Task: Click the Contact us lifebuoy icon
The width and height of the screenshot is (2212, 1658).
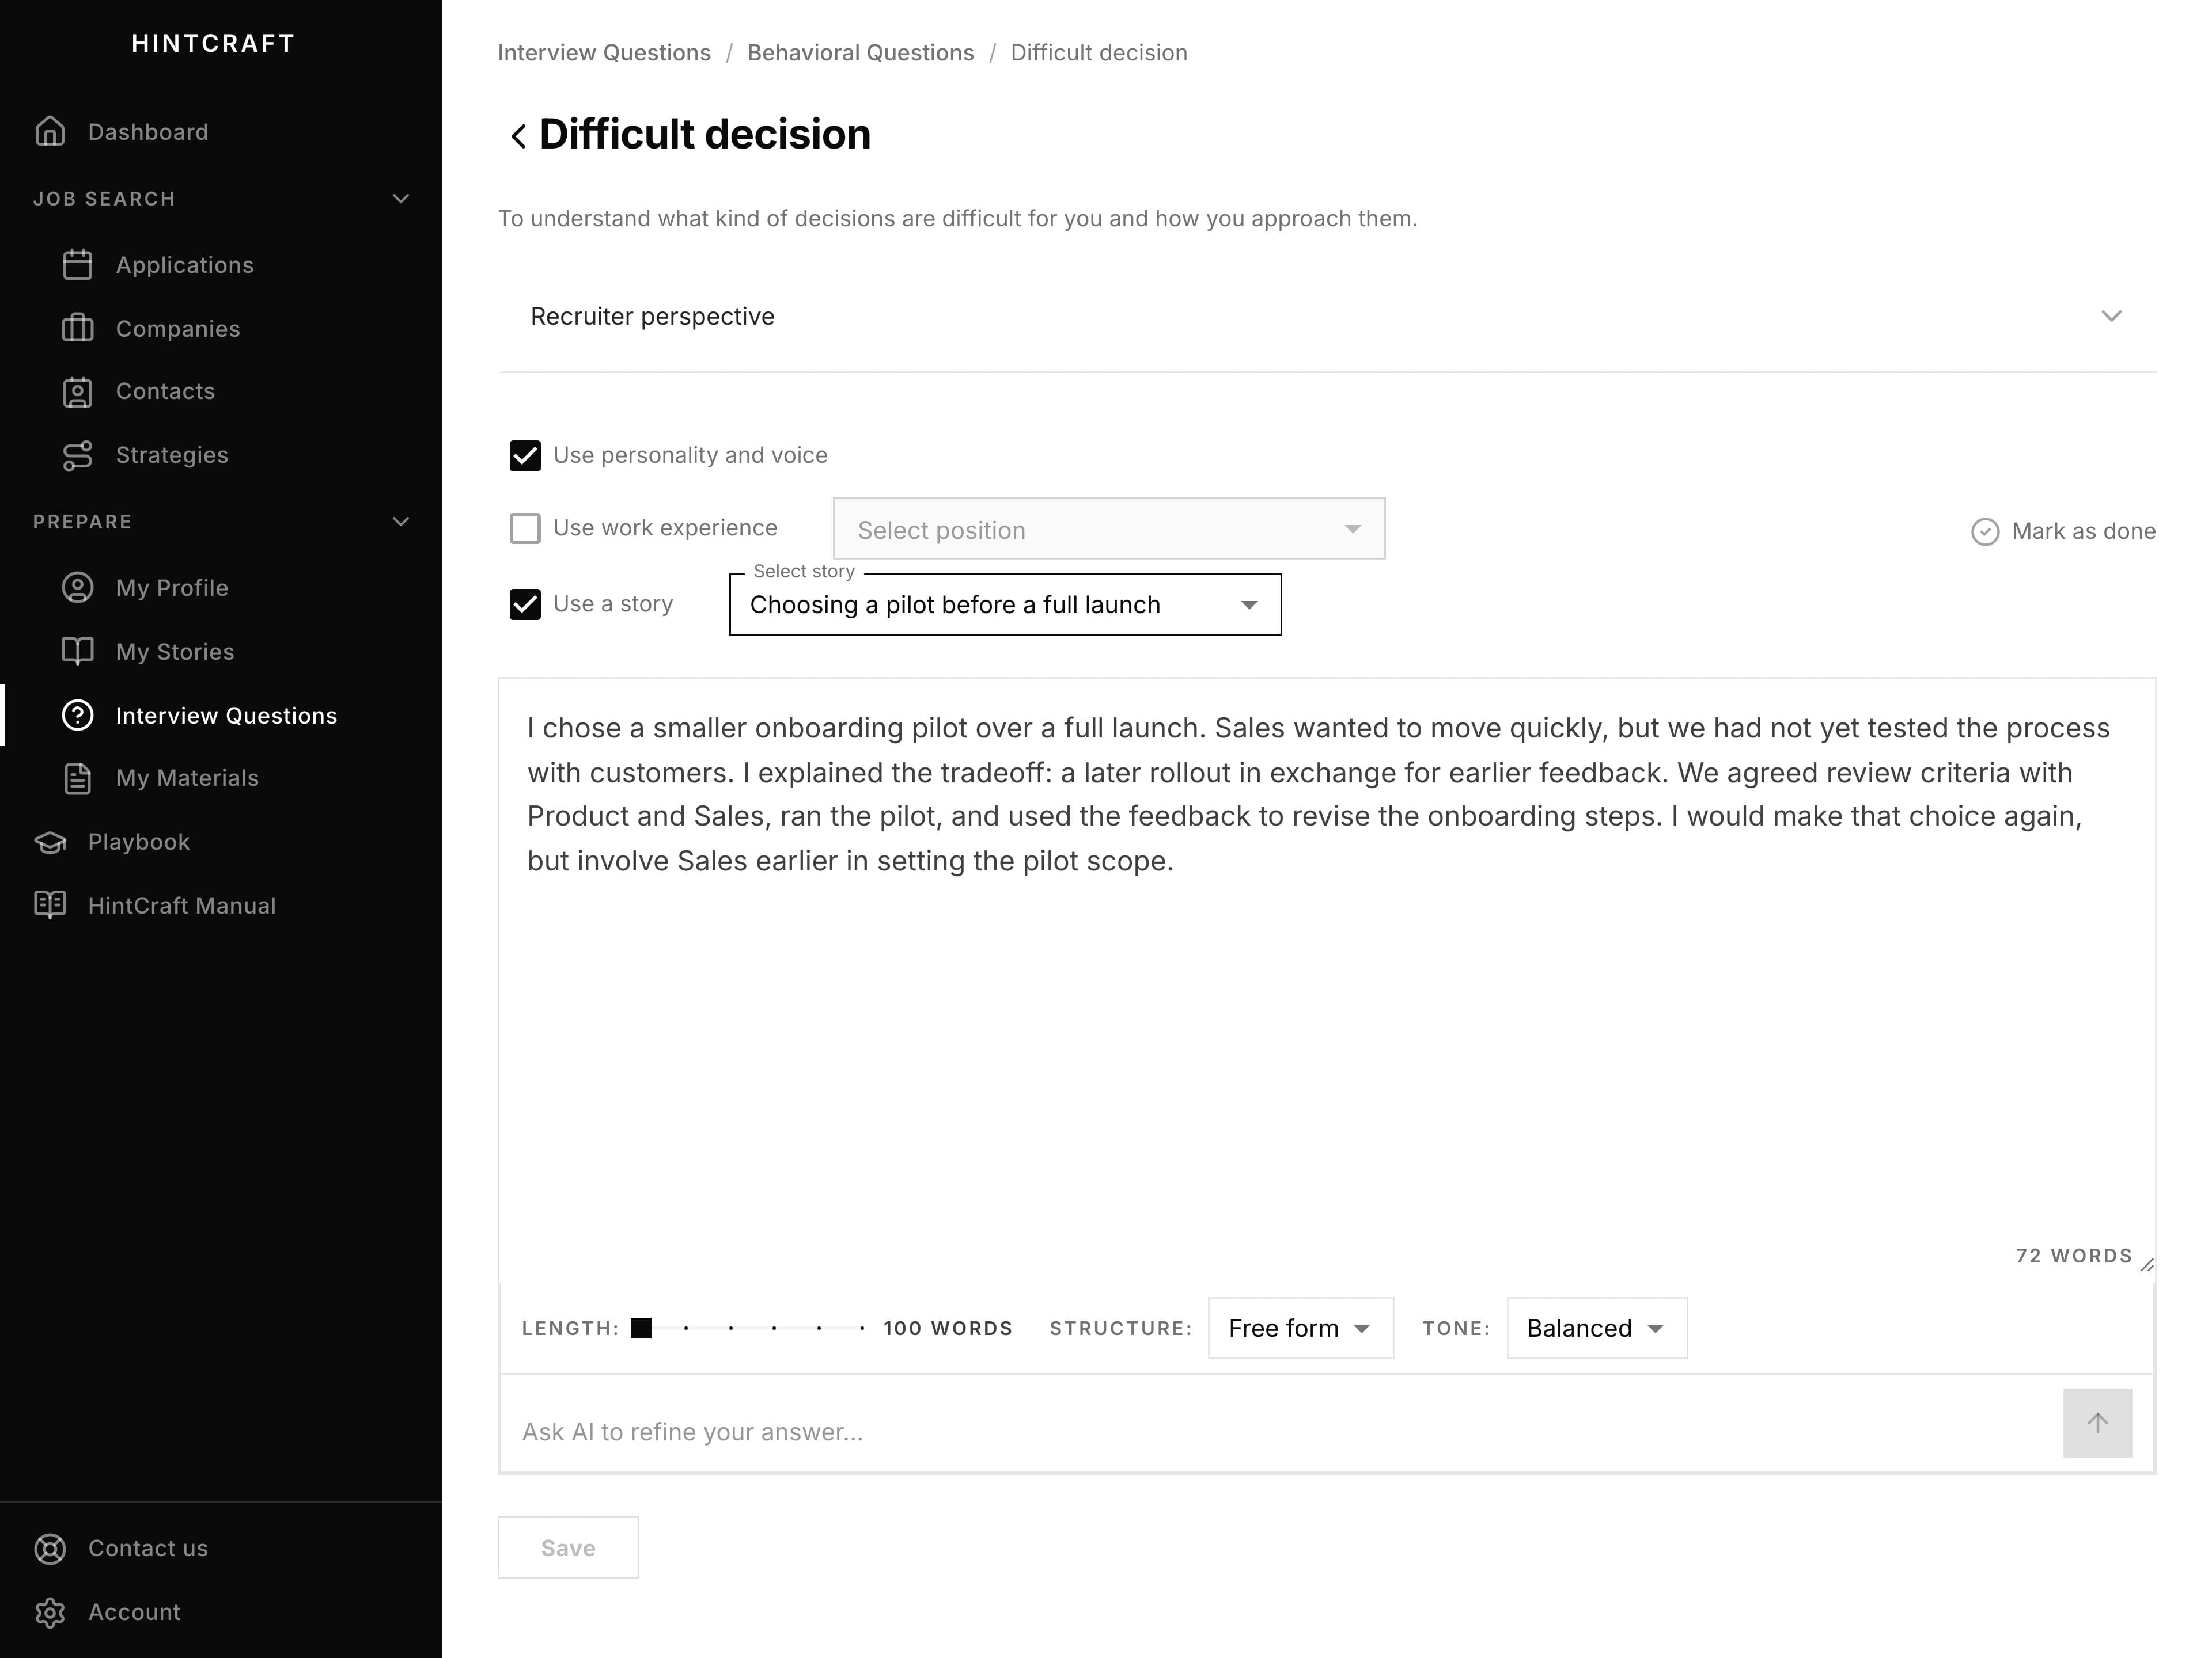Action: pyautogui.click(x=50, y=1549)
